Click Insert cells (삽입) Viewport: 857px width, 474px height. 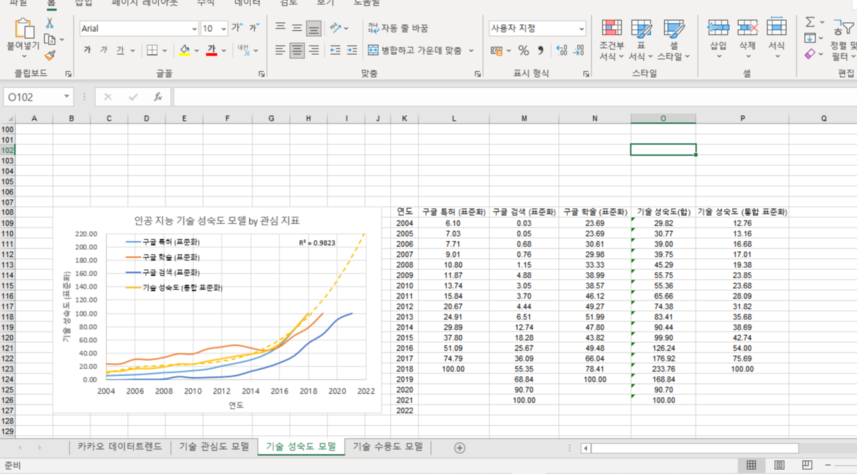pos(718,38)
